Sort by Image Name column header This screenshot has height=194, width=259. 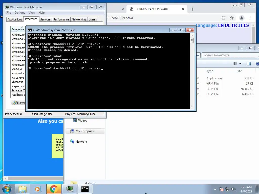[x=18, y=29]
